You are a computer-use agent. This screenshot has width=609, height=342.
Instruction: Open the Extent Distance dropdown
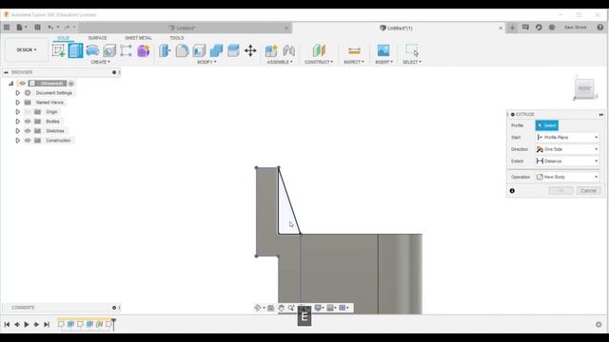pos(567,161)
